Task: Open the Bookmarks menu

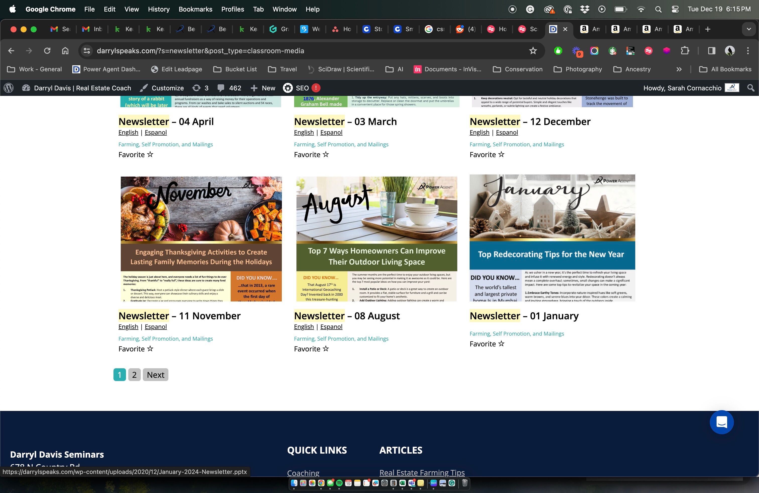Action: point(195,9)
